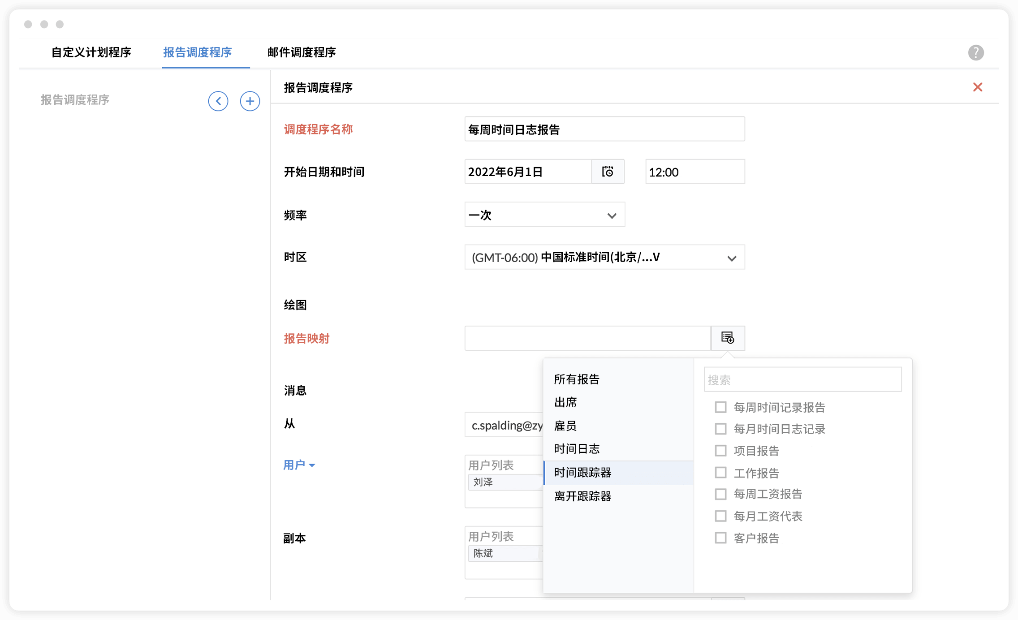Open the 时区 timezone dropdown
1018x620 pixels.
coord(604,258)
